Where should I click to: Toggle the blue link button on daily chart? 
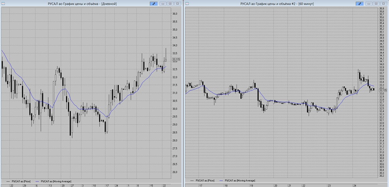pos(153,3)
